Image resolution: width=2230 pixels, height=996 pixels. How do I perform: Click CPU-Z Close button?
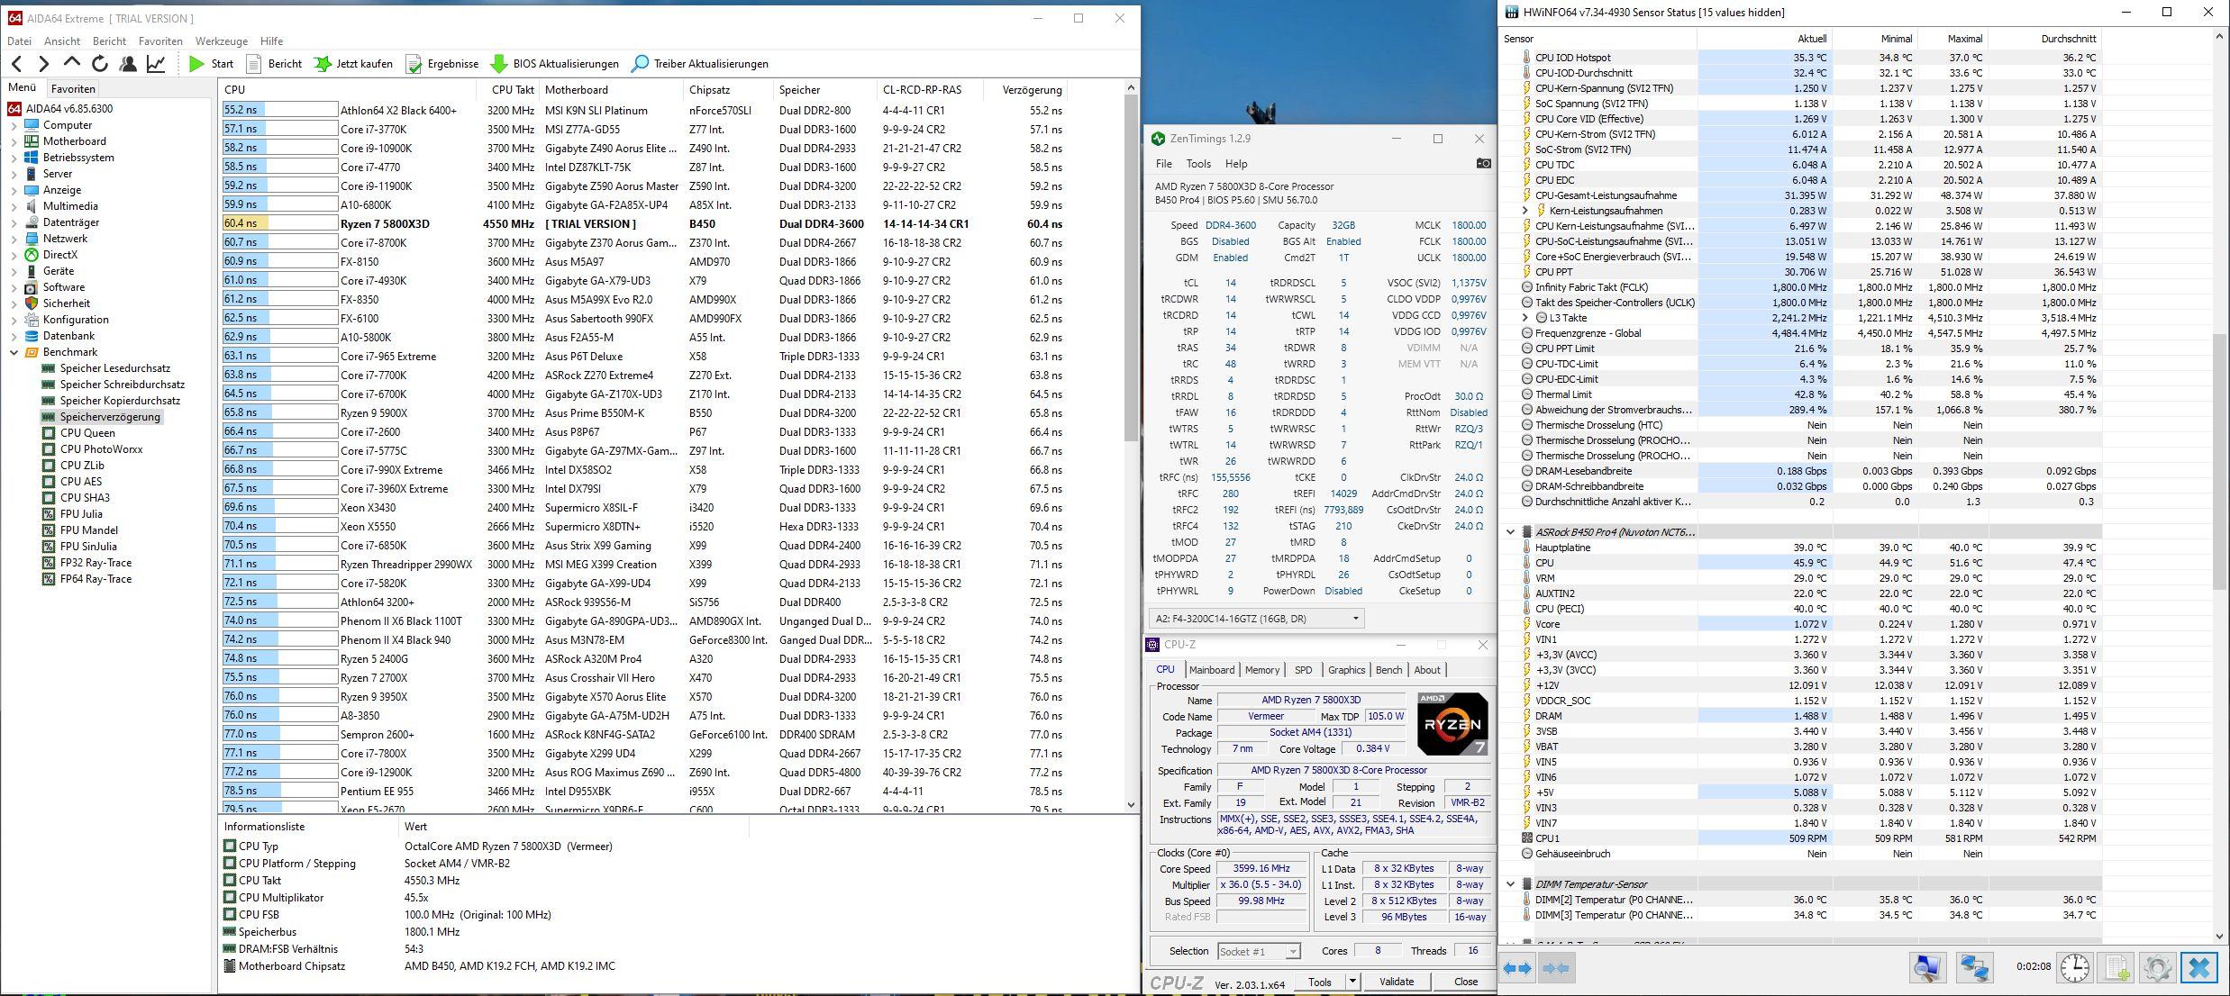tap(1465, 982)
